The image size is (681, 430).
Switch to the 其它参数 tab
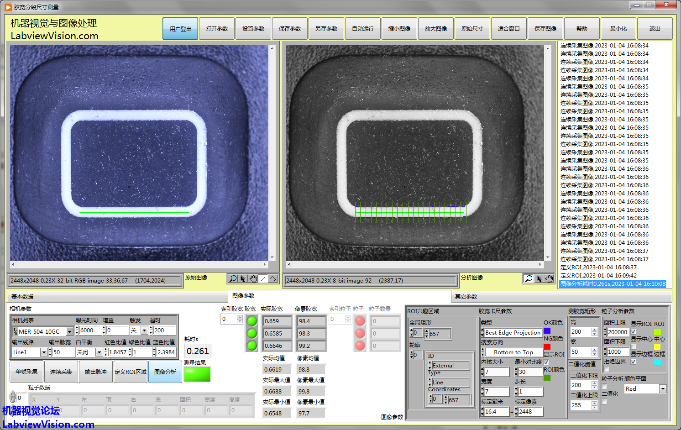tap(466, 297)
